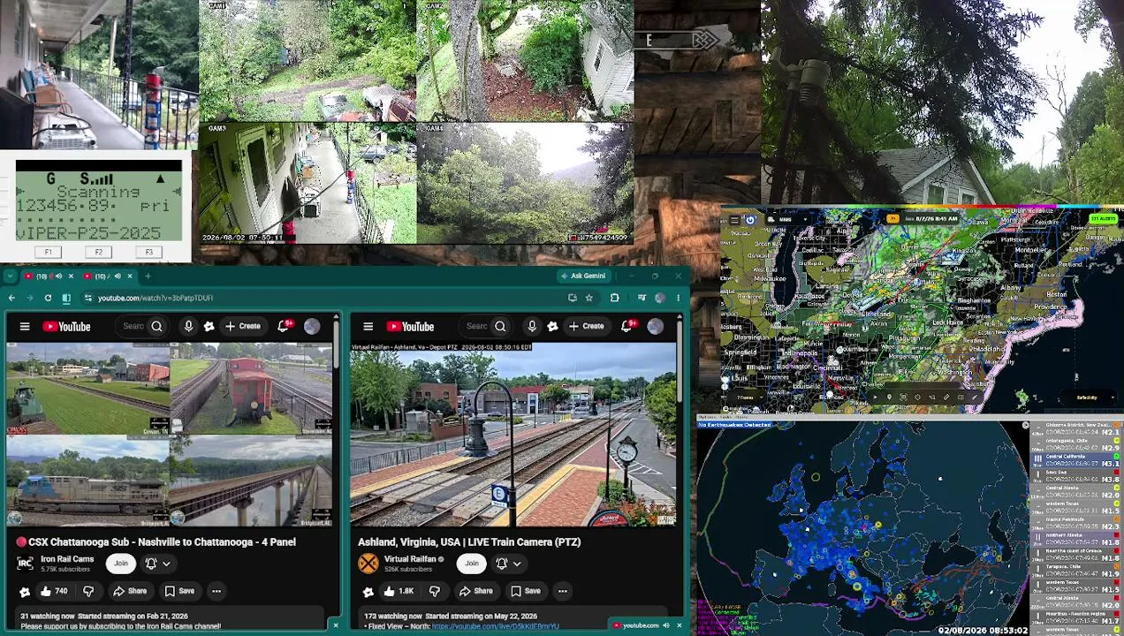Open Chrome three-dot menu
This screenshot has height=636, width=1124.
[679, 298]
